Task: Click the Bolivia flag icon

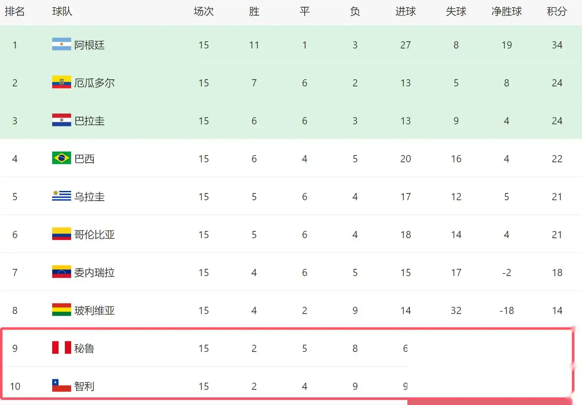Action: (61, 310)
